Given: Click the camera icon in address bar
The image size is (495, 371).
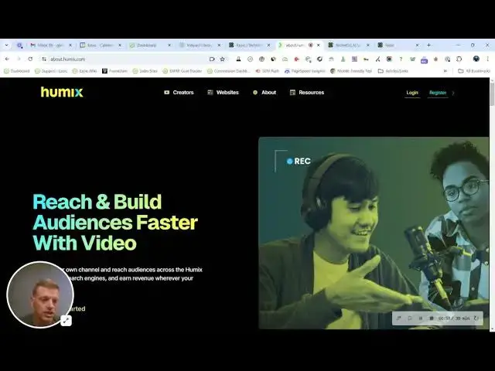Looking at the screenshot, I should [x=212, y=59].
